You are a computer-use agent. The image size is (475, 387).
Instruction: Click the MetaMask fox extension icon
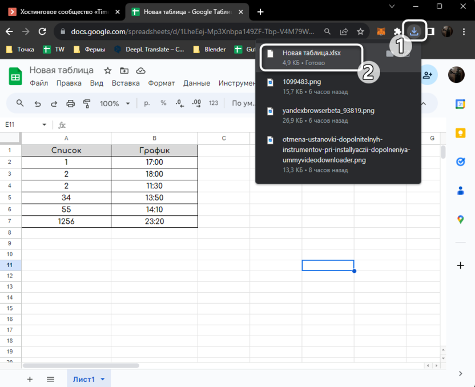[x=381, y=32]
